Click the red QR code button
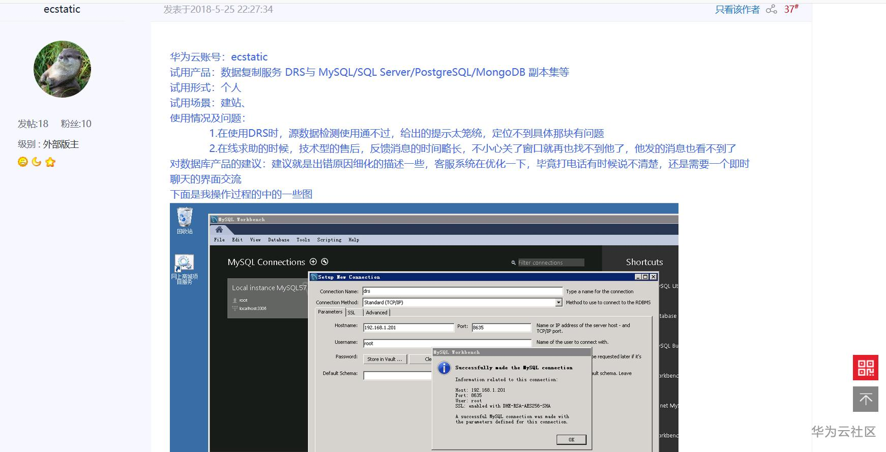 pos(866,368)
